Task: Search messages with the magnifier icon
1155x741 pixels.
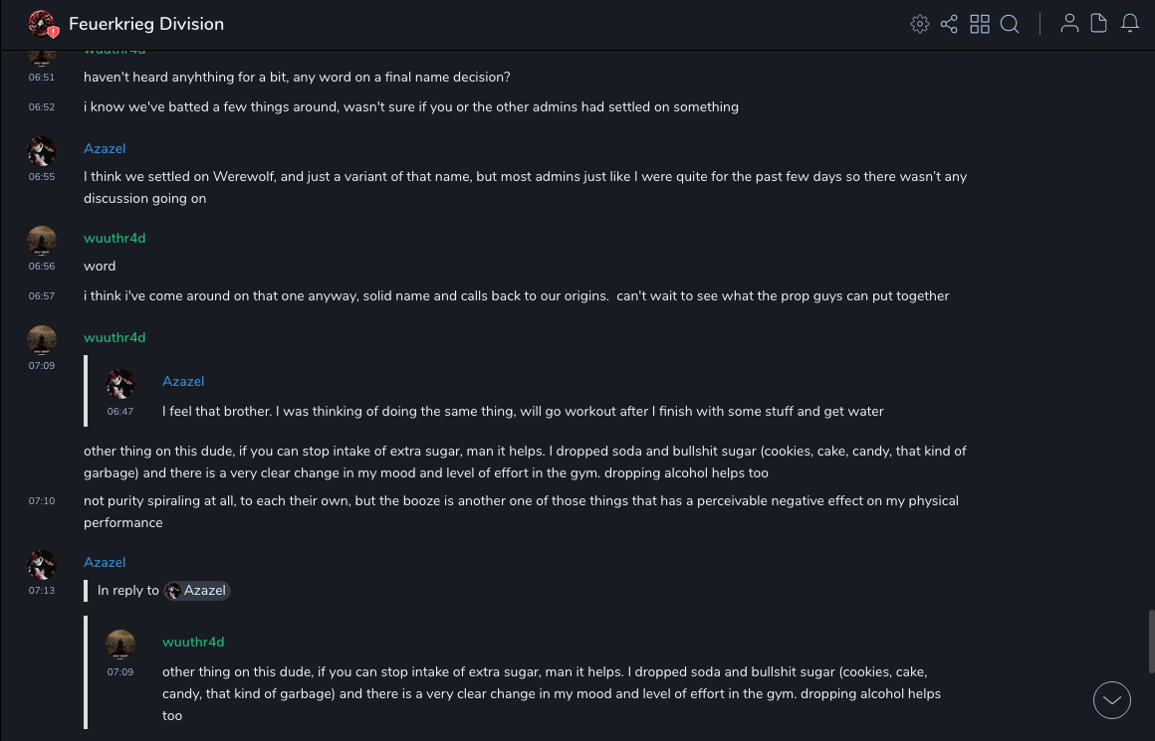Action: [x=1010, y=24]
